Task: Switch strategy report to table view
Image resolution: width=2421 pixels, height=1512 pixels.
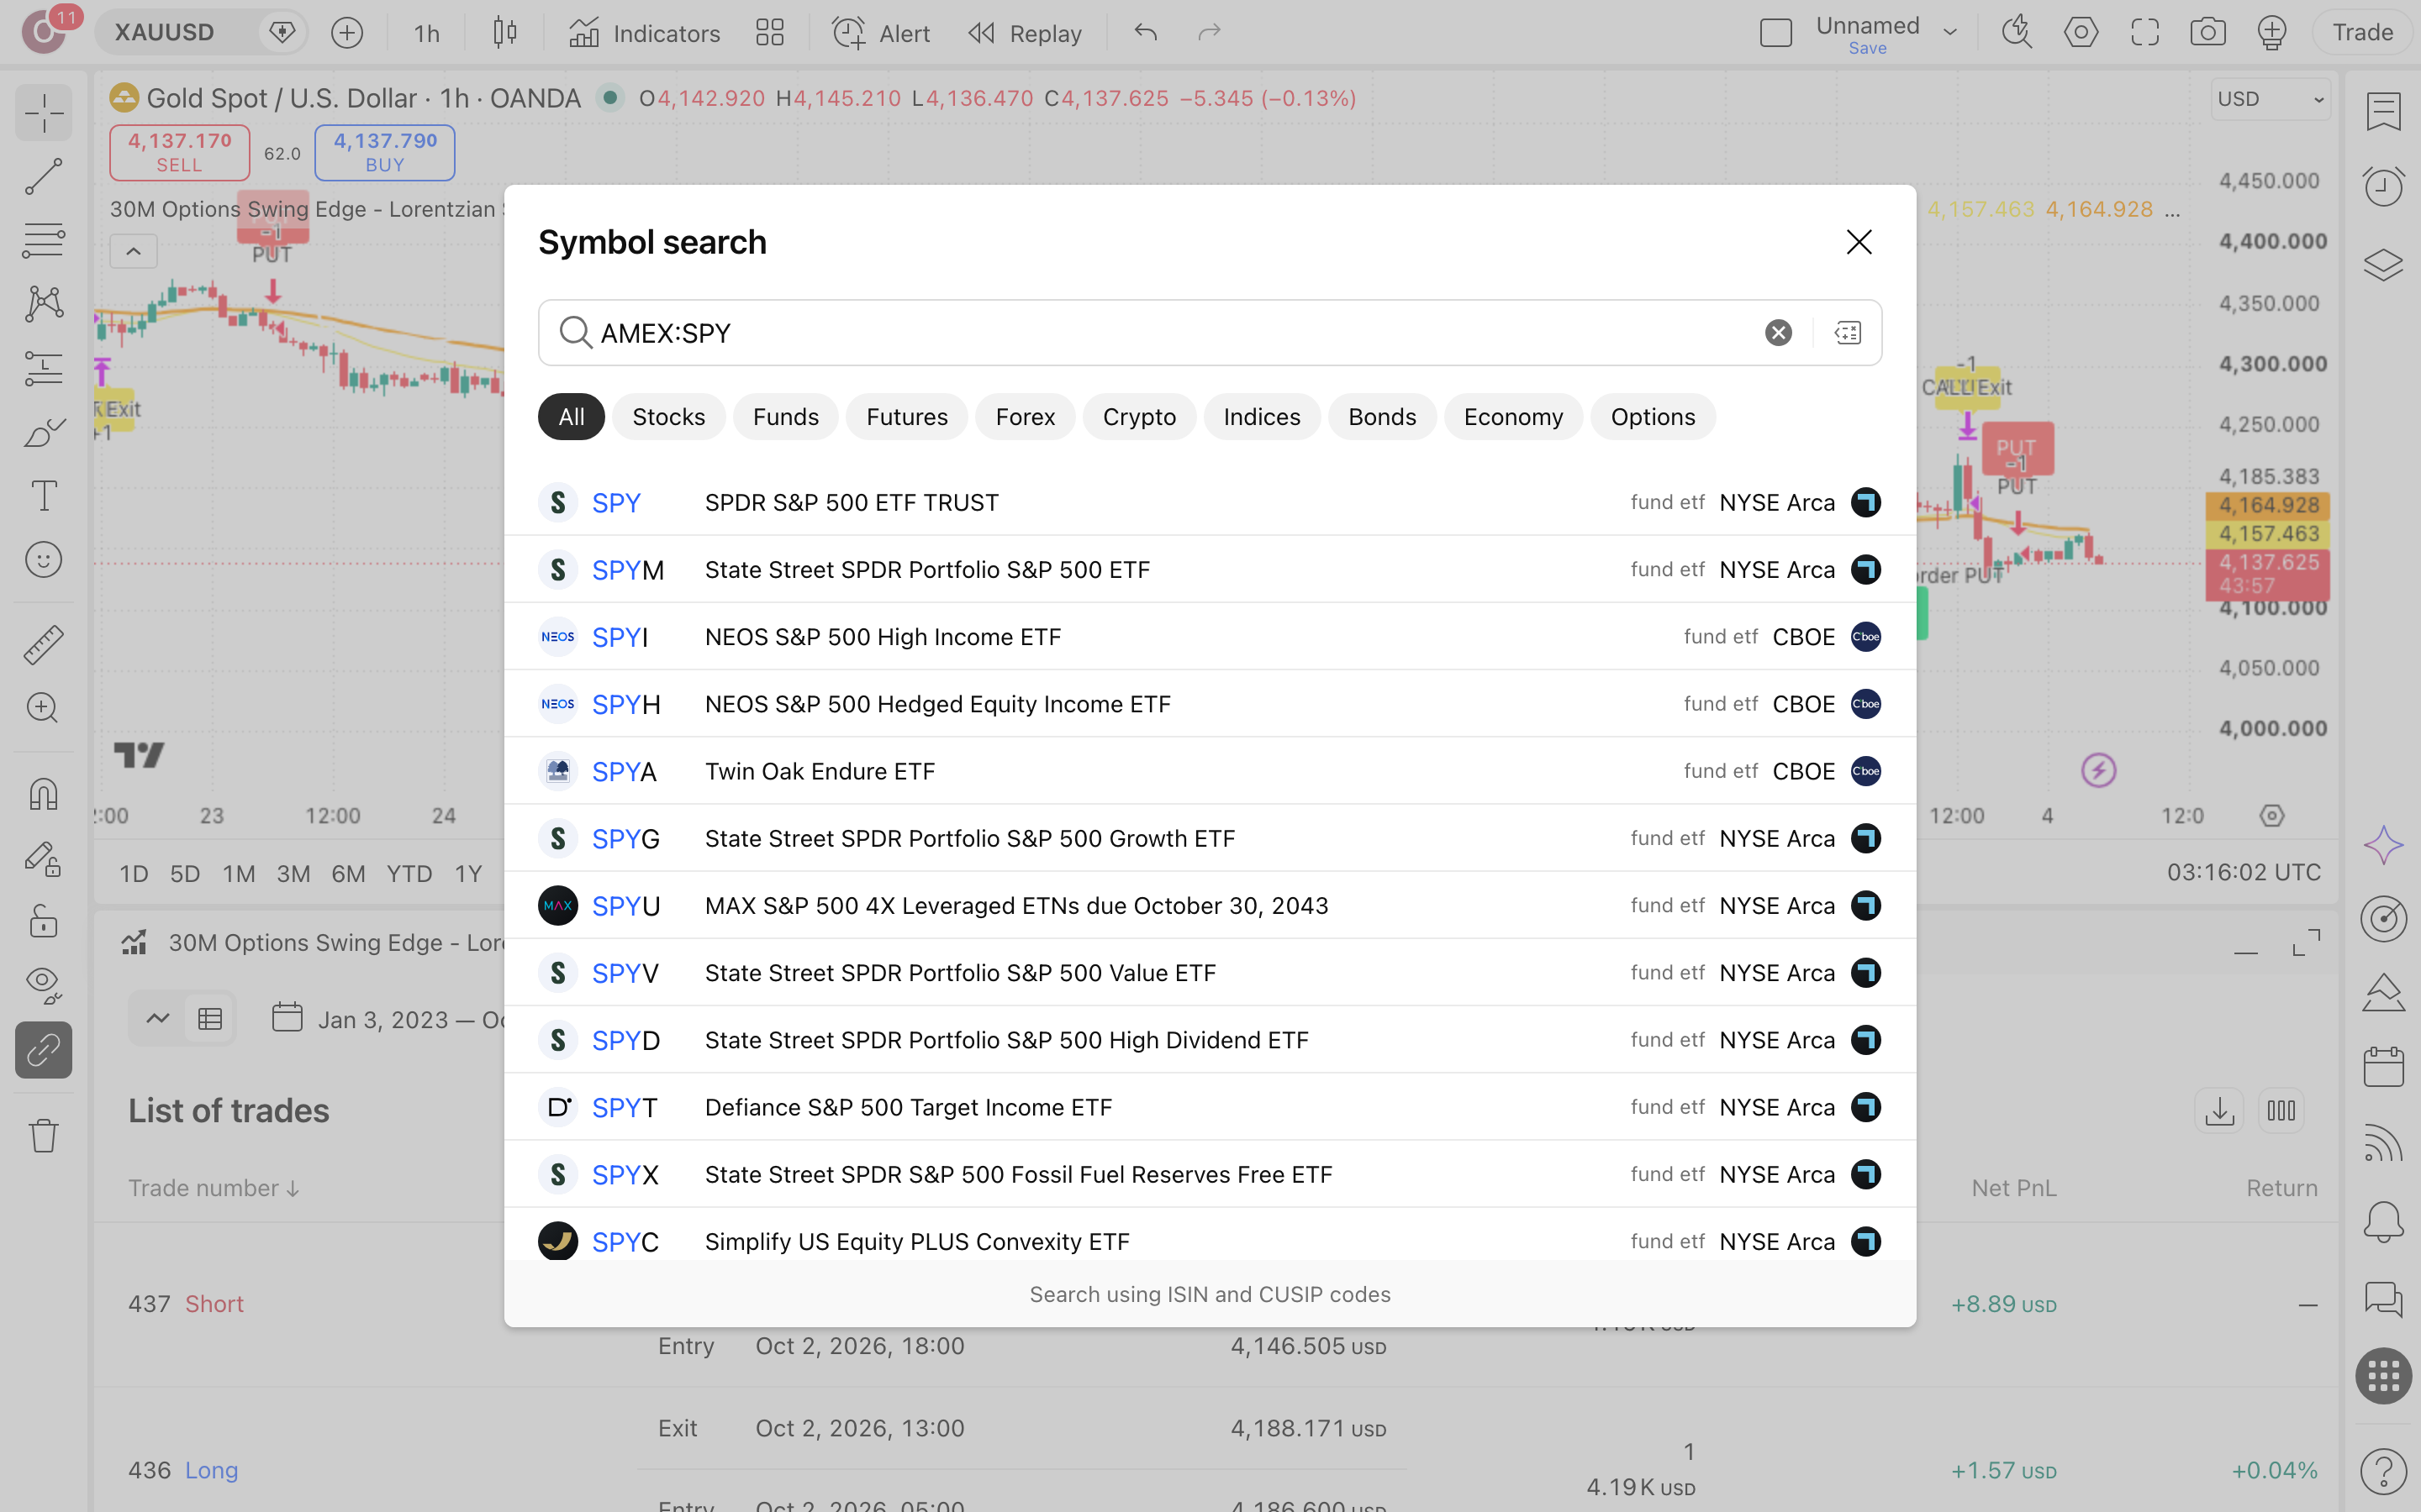Action: pos(210,1019)
